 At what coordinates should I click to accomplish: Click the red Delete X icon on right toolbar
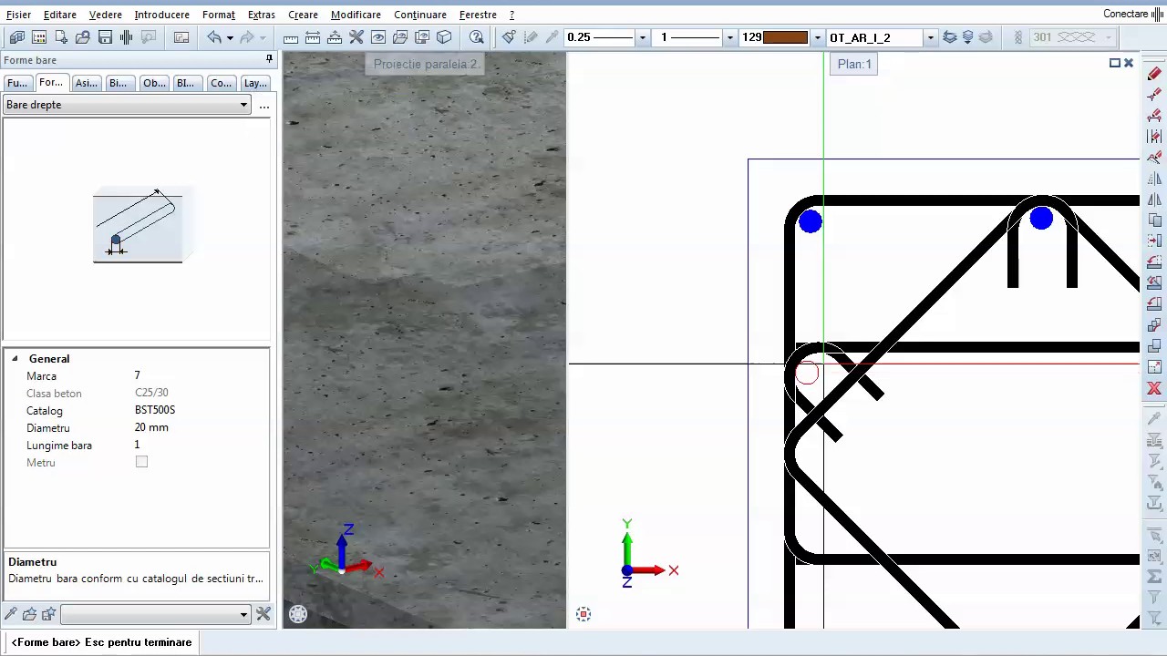(x=1154, y=388)
